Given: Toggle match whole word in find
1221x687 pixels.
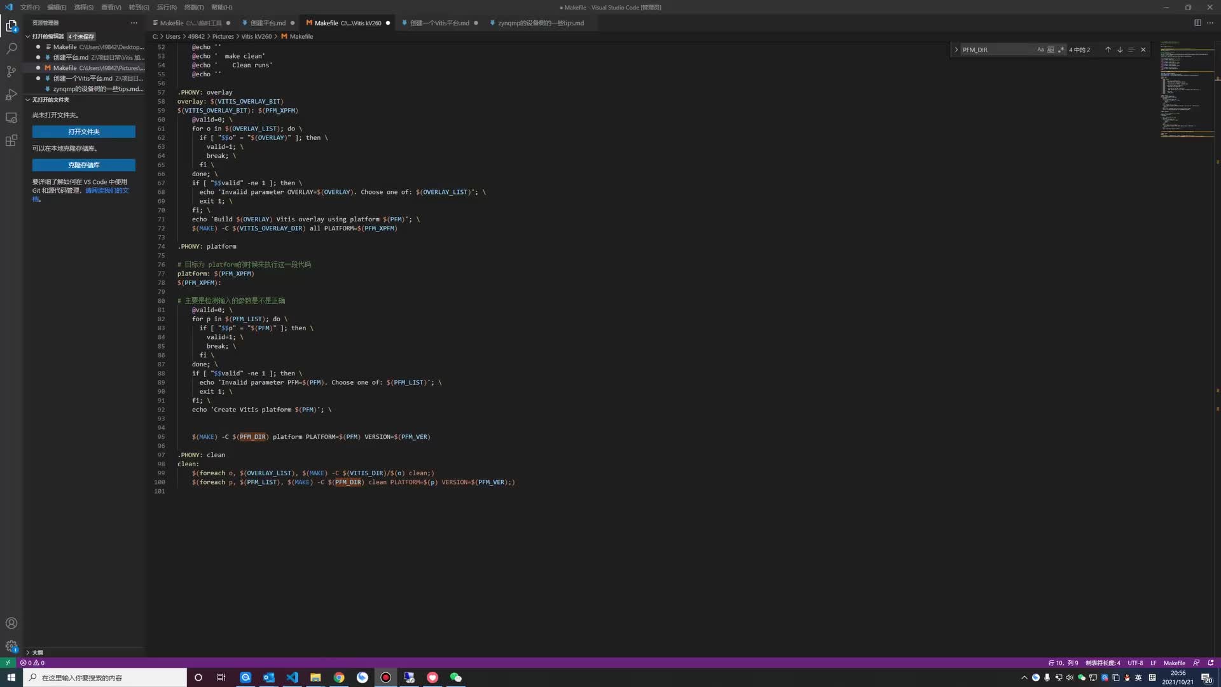Looking at the screenshot, I should pos(1051,50).
